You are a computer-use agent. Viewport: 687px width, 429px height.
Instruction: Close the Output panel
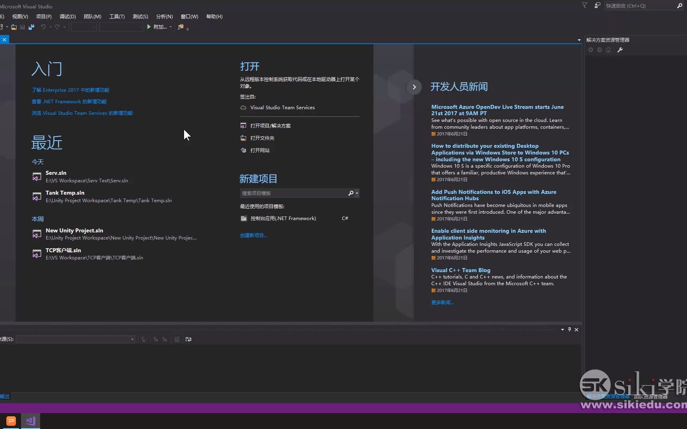576,329
